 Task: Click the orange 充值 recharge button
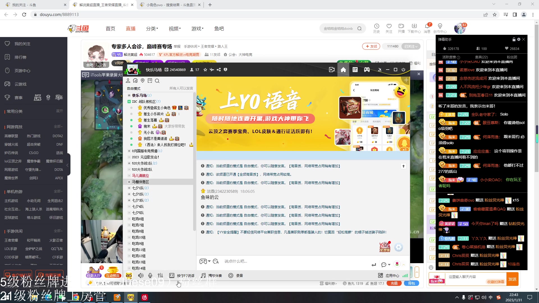pyautogui.click(x=394, y=283)
